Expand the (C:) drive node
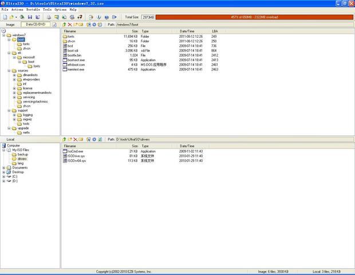355x275 pixels. (4, 177)
